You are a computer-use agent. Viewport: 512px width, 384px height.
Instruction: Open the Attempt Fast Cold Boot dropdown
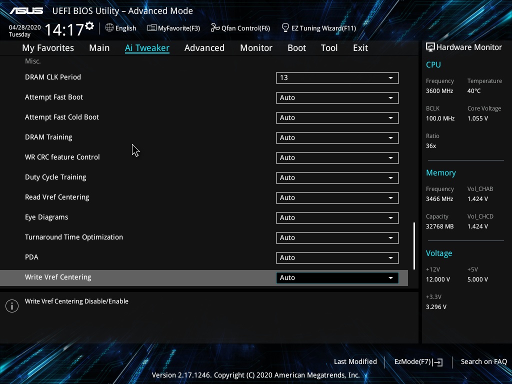pos(337,117)
